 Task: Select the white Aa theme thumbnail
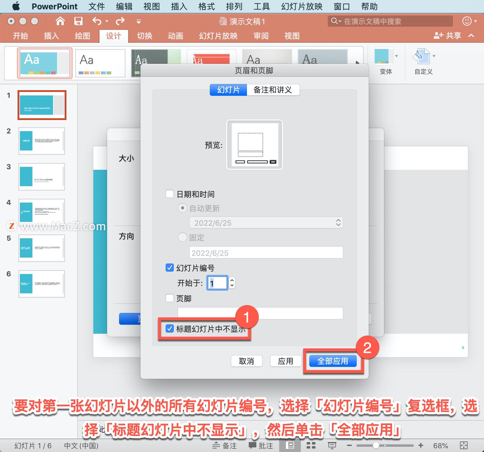[x=100, y=63]
